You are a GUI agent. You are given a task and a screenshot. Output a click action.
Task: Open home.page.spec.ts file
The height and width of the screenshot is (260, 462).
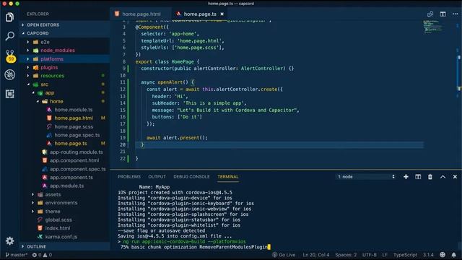[77, 135]
